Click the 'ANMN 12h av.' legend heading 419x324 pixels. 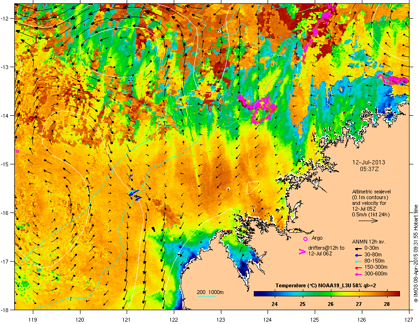tap(369, 242)
